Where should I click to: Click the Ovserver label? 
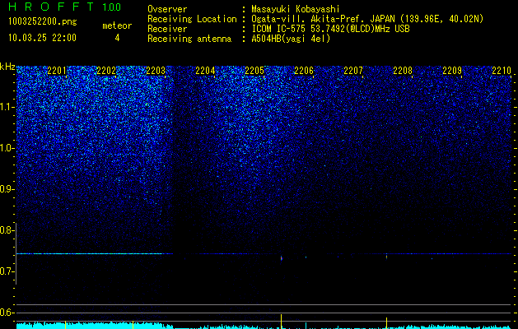coord(167,9)
